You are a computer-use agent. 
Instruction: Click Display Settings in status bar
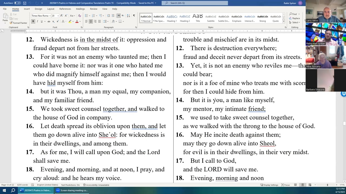(269, 185)
